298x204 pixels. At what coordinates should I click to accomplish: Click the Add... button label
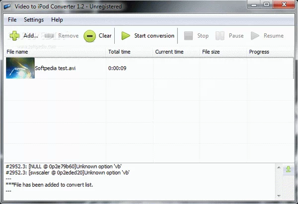[31, 36]
